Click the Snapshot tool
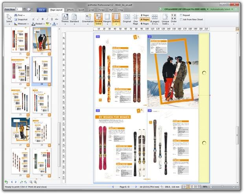Image resolution: width=244 pixels, height=194 pixels. point(21,19)
